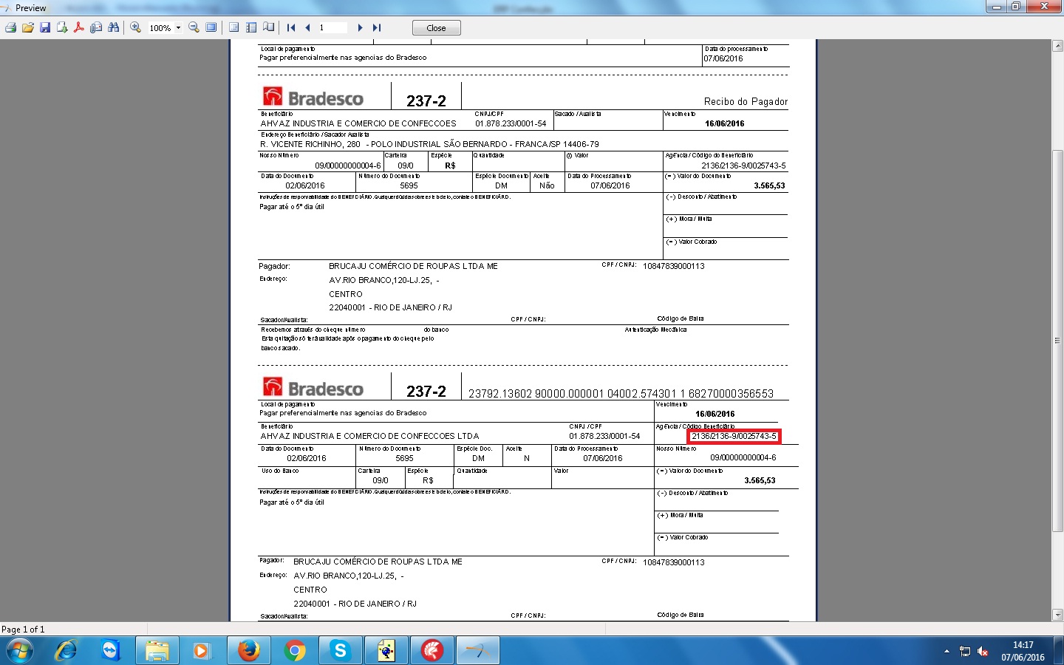This screenshot has width=1064, height=665.
Task: Switch to Skype in the taskbar
Action: tap(341, 650)
